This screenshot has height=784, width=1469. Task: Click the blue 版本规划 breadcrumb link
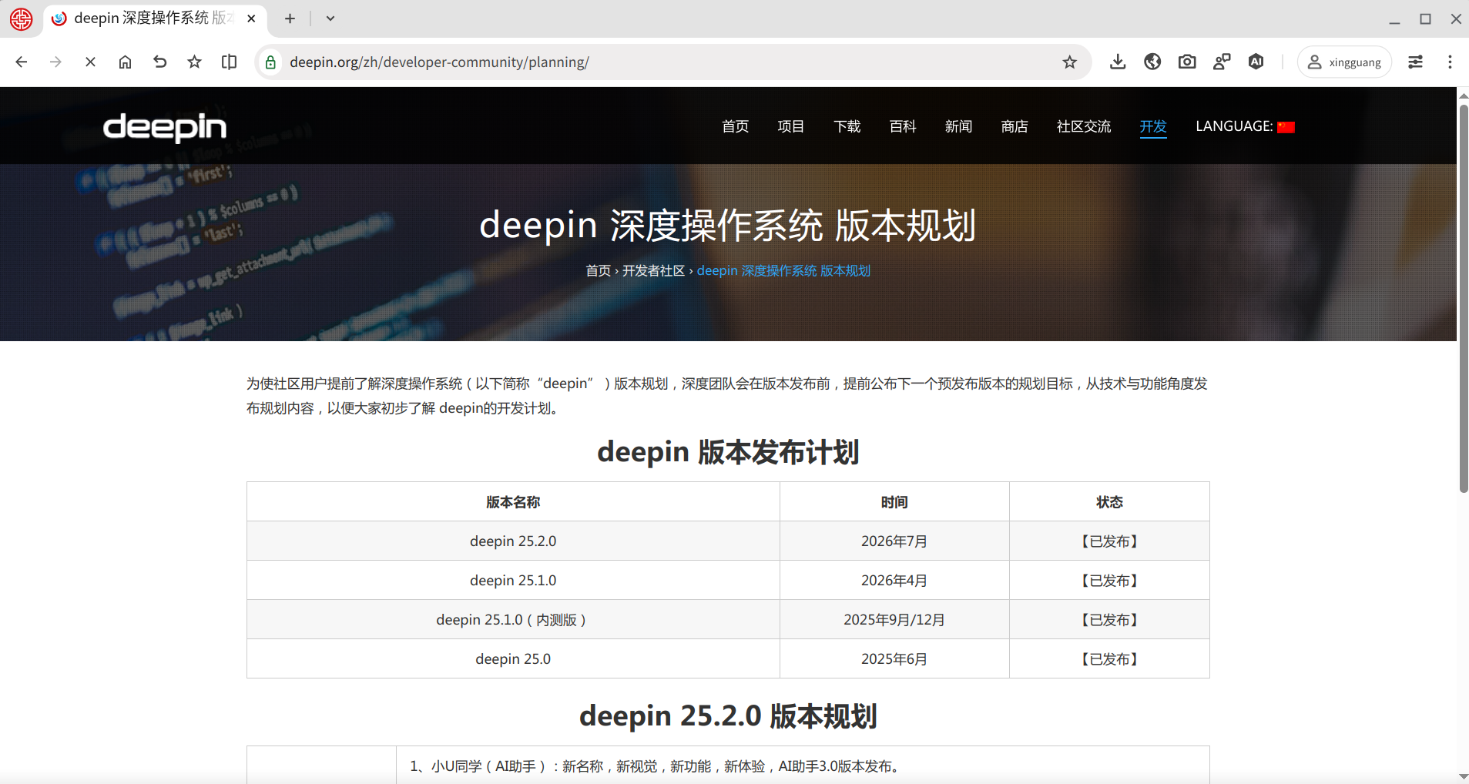(x=783, y=271)
